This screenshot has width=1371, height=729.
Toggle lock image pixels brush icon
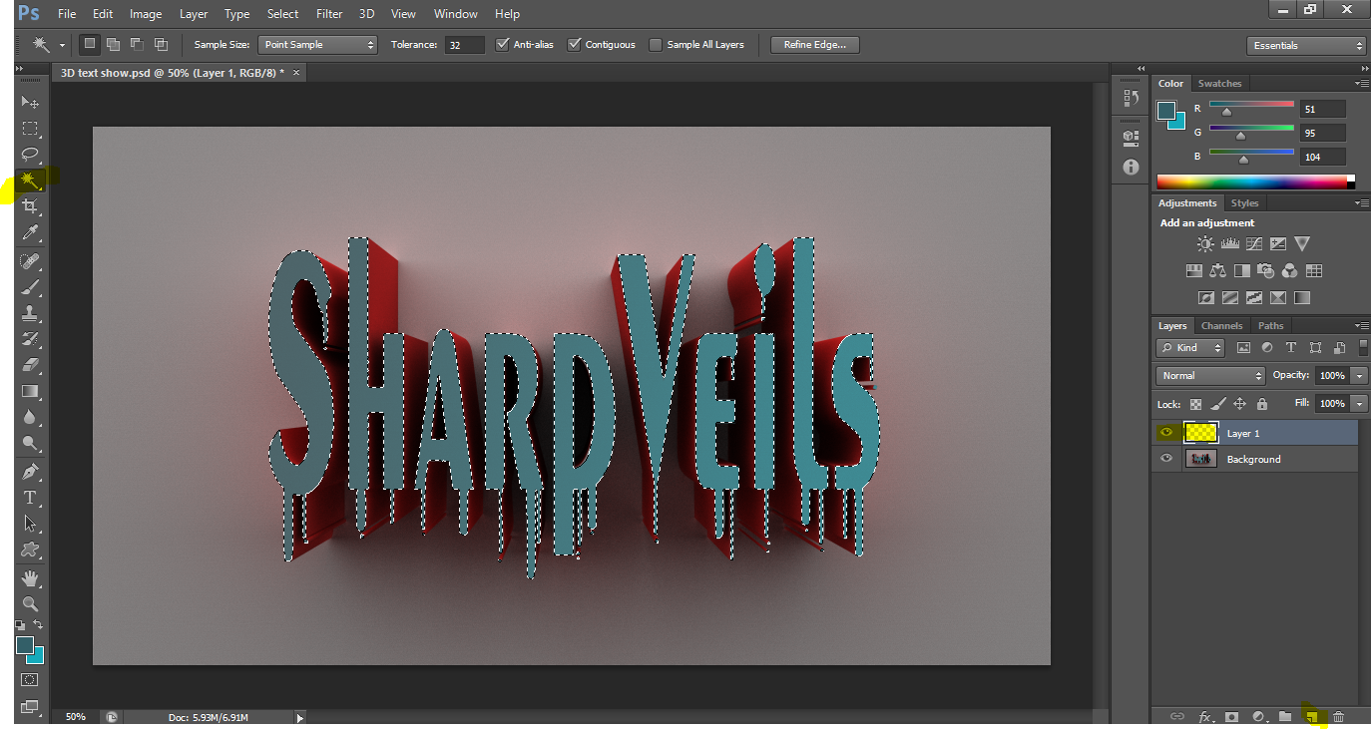(1217, 404)
